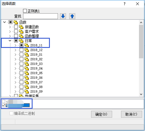This screenshot has width=145, height=131.
Task: Click in the 查找 search field
Action: (40, 16)
